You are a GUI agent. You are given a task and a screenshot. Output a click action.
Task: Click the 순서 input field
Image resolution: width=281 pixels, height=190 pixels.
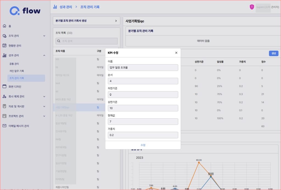tap(143, 81)
